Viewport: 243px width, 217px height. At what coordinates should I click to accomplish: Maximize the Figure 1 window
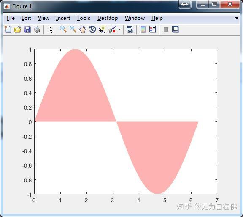click(x=214, y=5)
